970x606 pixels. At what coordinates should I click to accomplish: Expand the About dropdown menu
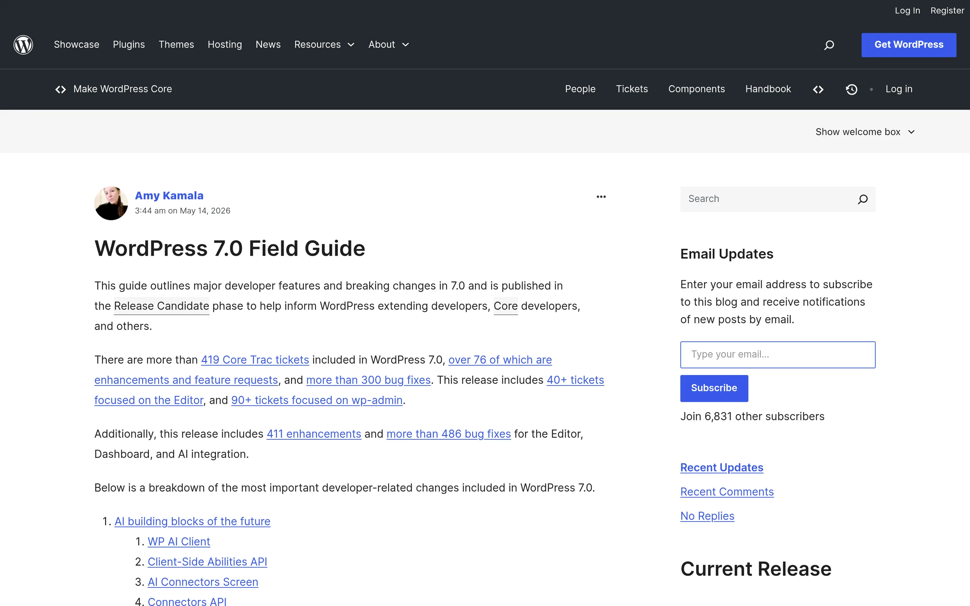(x=388, y=44)
